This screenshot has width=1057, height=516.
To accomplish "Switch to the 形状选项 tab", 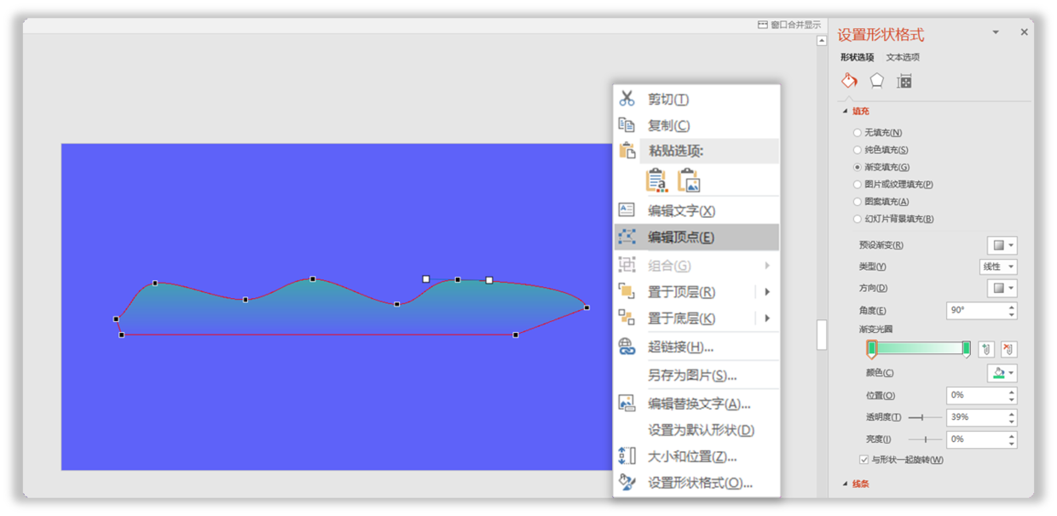I will (x=858, y=57).
